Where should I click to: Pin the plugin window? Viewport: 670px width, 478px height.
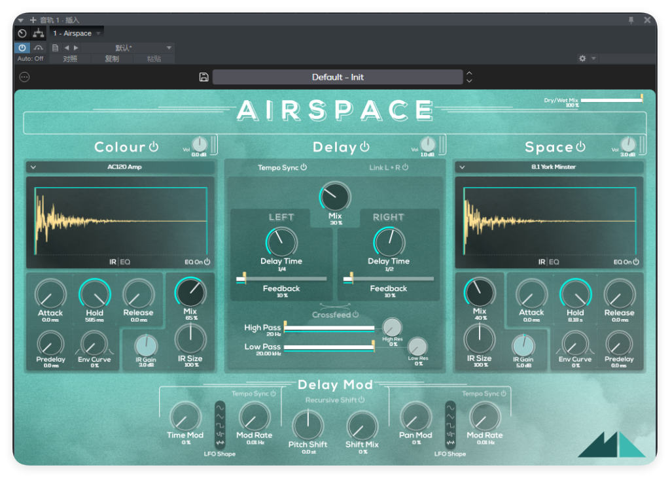click(631, 20)
